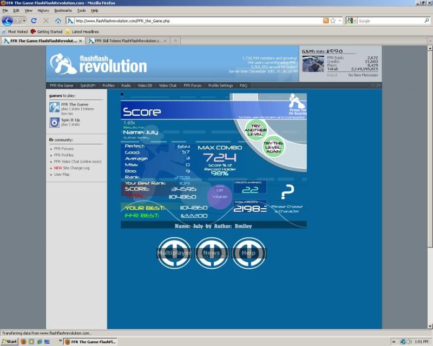
Task: Click the flashflash revolution logo
Action: click(99, 64)
